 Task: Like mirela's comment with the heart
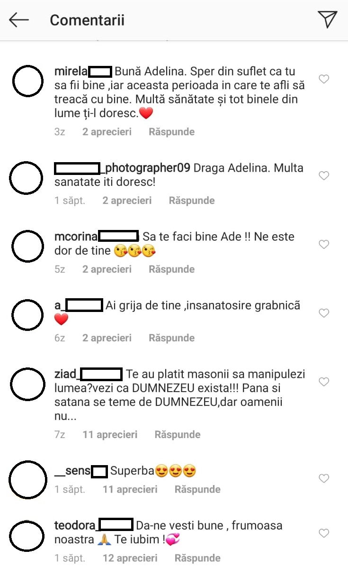coord(324,79)
